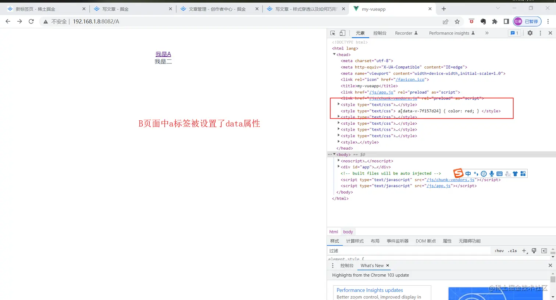This screenshot has height=300, width=556.
Task: Toggle the device toolbar emulation
Action: tap(342, 33)
